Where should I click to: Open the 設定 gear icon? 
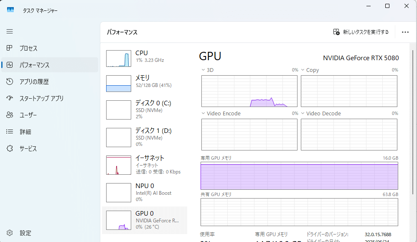(10, 233)
